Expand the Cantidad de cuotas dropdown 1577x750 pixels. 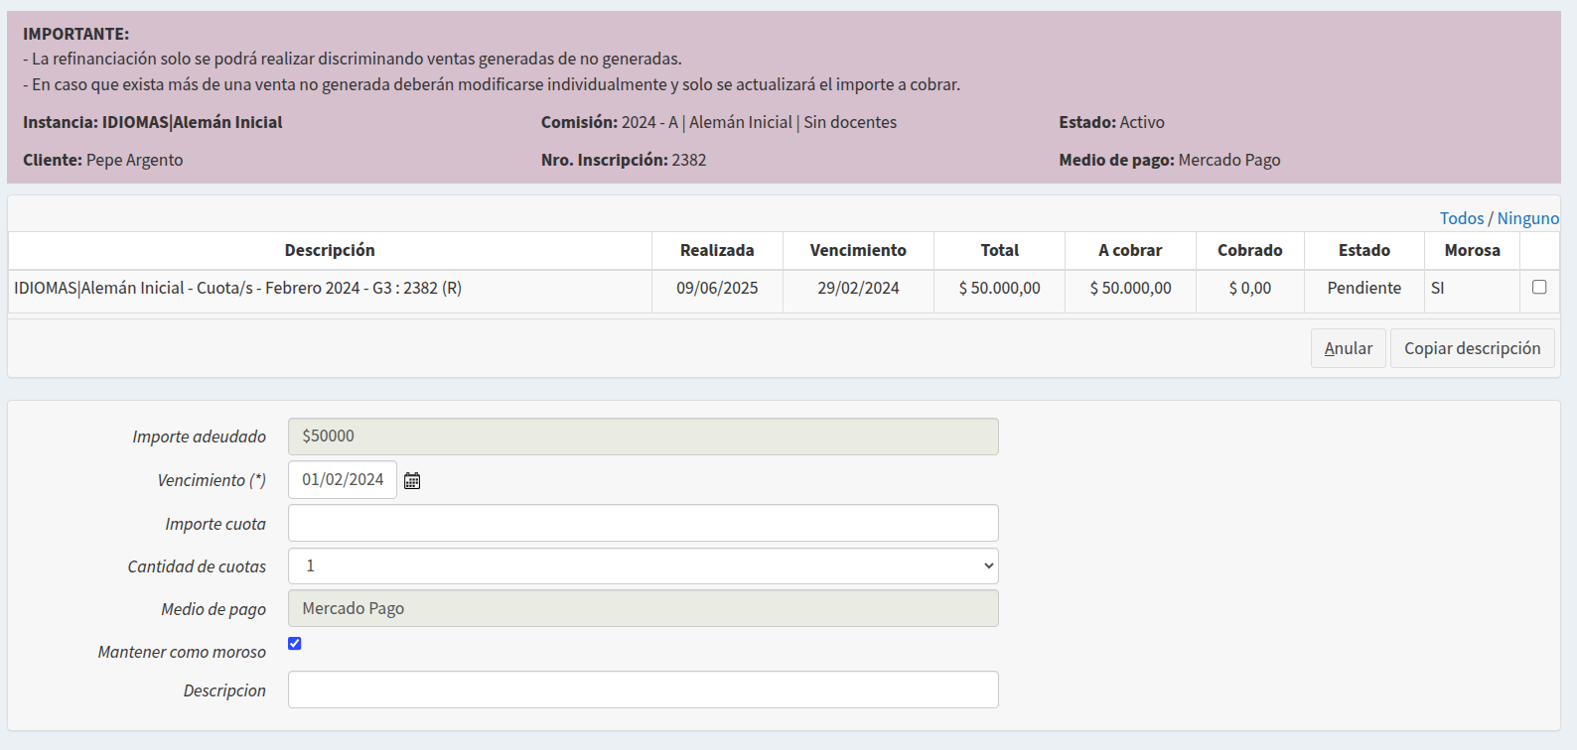click(x=643, y=566)
